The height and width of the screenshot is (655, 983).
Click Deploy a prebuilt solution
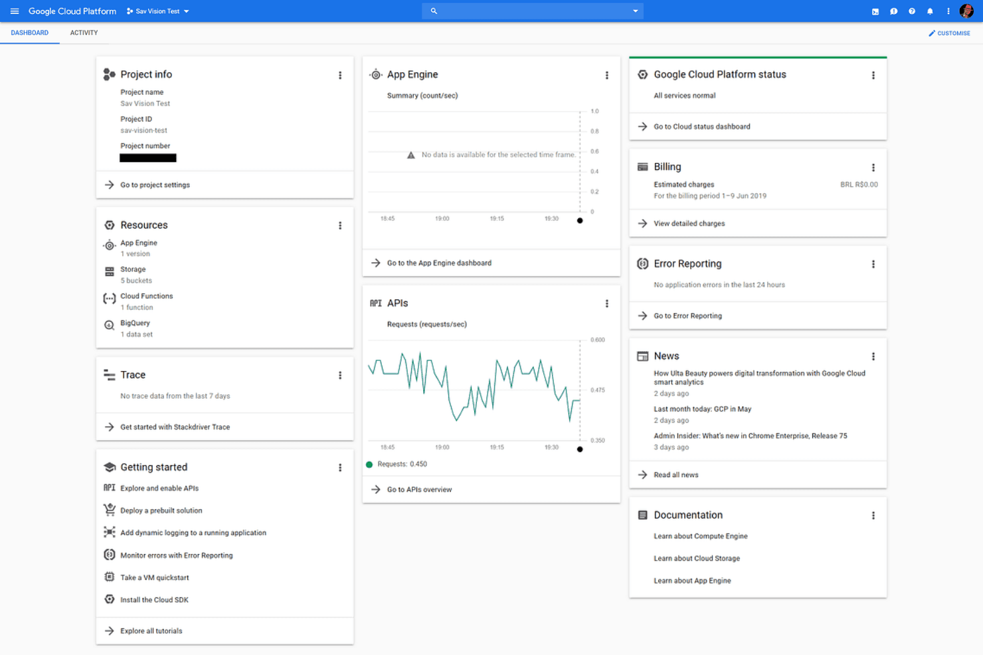click(161, 511)
